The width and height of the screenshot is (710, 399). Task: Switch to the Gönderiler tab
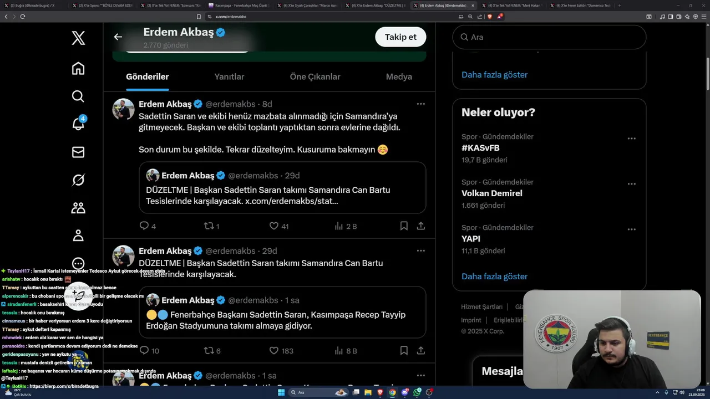click(x=147, y=76)
